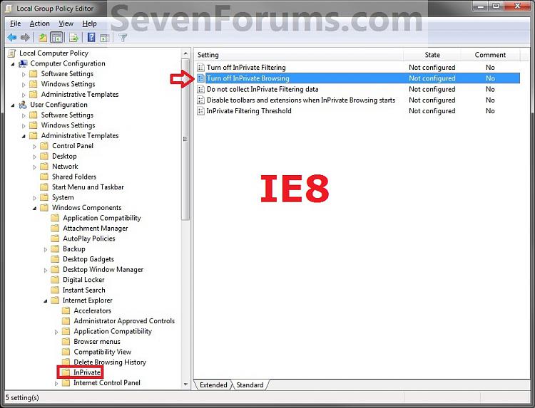
Task: Expand Software Settings under Computer Configuration
Action: point(24,74)
